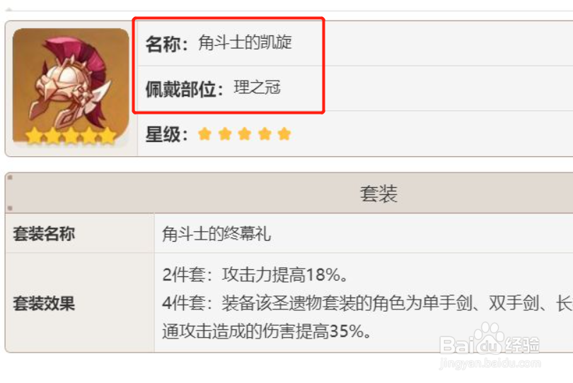Click the 套装名称 row header
This screenshot has height=383, width=573.
click(44, 234)
